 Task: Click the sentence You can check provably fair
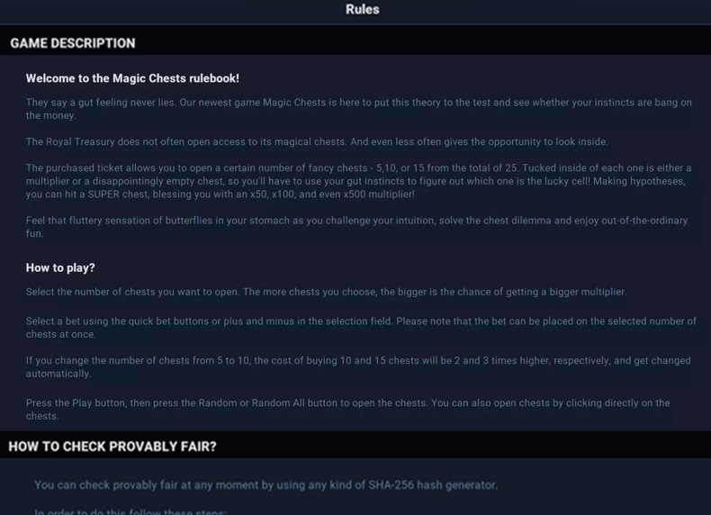266,485
